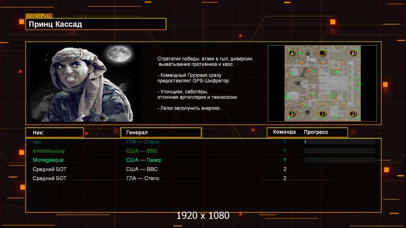The height and width of the screenshot is (228, 406).
Task: Click the empty start slot on the minimap
Action: coord(322,53)
